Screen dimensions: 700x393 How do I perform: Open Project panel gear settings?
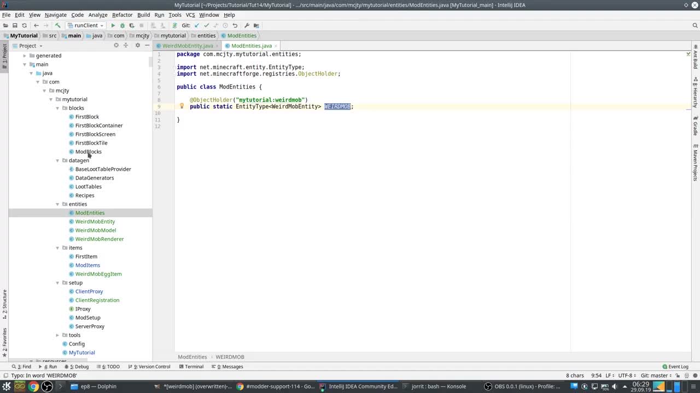137,45
